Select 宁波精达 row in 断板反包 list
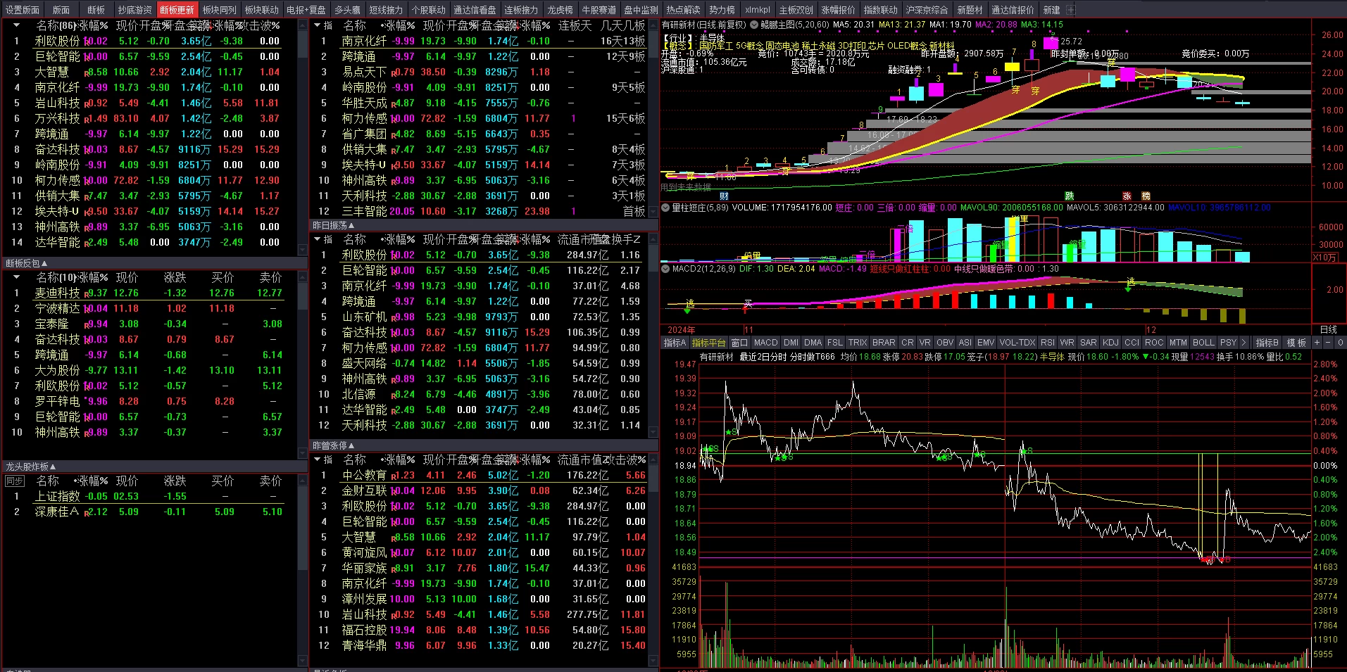The image size is (1347, 672). 149,308
